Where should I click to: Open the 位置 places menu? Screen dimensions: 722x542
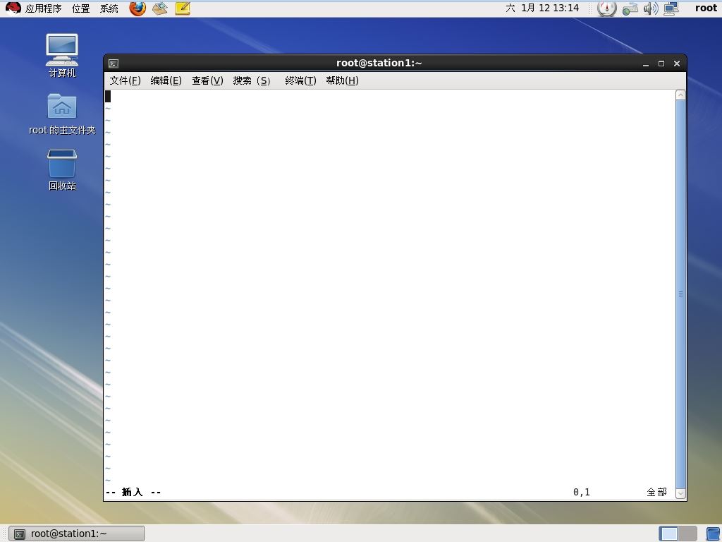(x=80, y=8)
